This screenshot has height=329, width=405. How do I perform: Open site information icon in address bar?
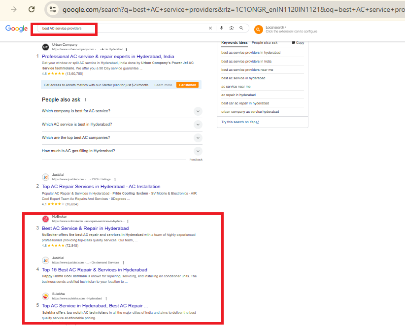click(x=53, y=9)
